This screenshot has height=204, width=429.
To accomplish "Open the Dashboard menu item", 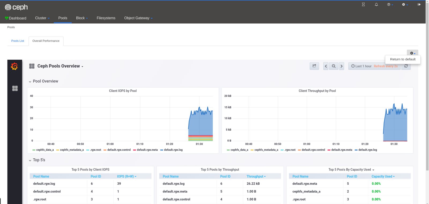I will [16, 18].
